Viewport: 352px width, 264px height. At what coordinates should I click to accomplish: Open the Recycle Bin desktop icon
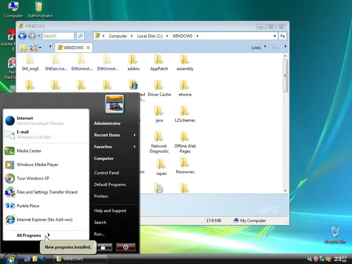point(335,235)
